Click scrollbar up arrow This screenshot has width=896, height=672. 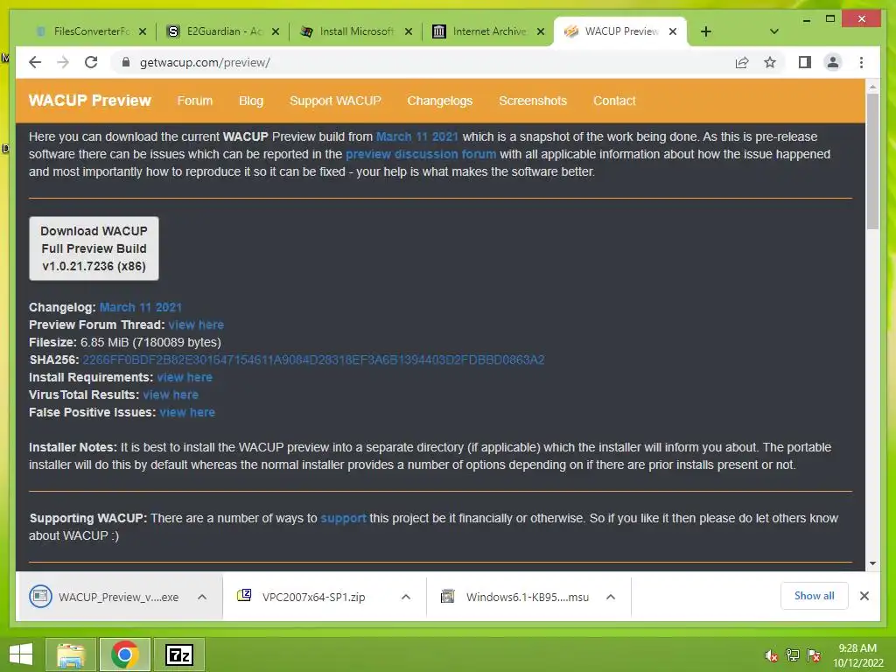(872, 87)
